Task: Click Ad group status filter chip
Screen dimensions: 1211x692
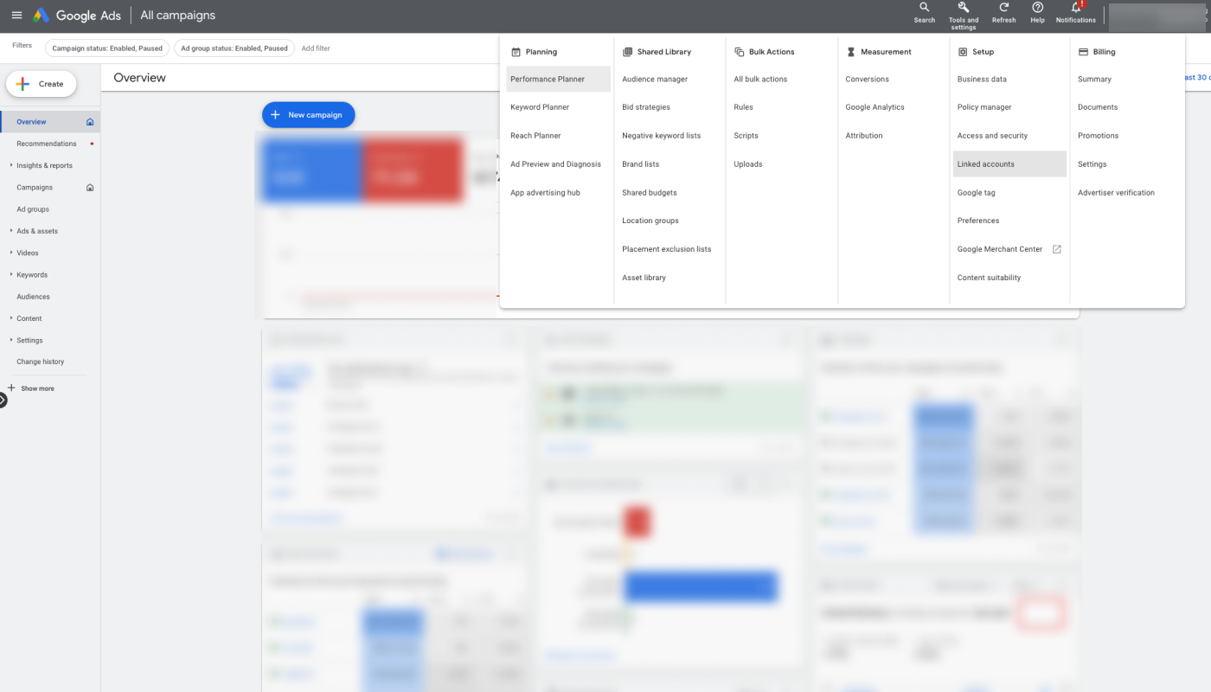Action: 234,48
